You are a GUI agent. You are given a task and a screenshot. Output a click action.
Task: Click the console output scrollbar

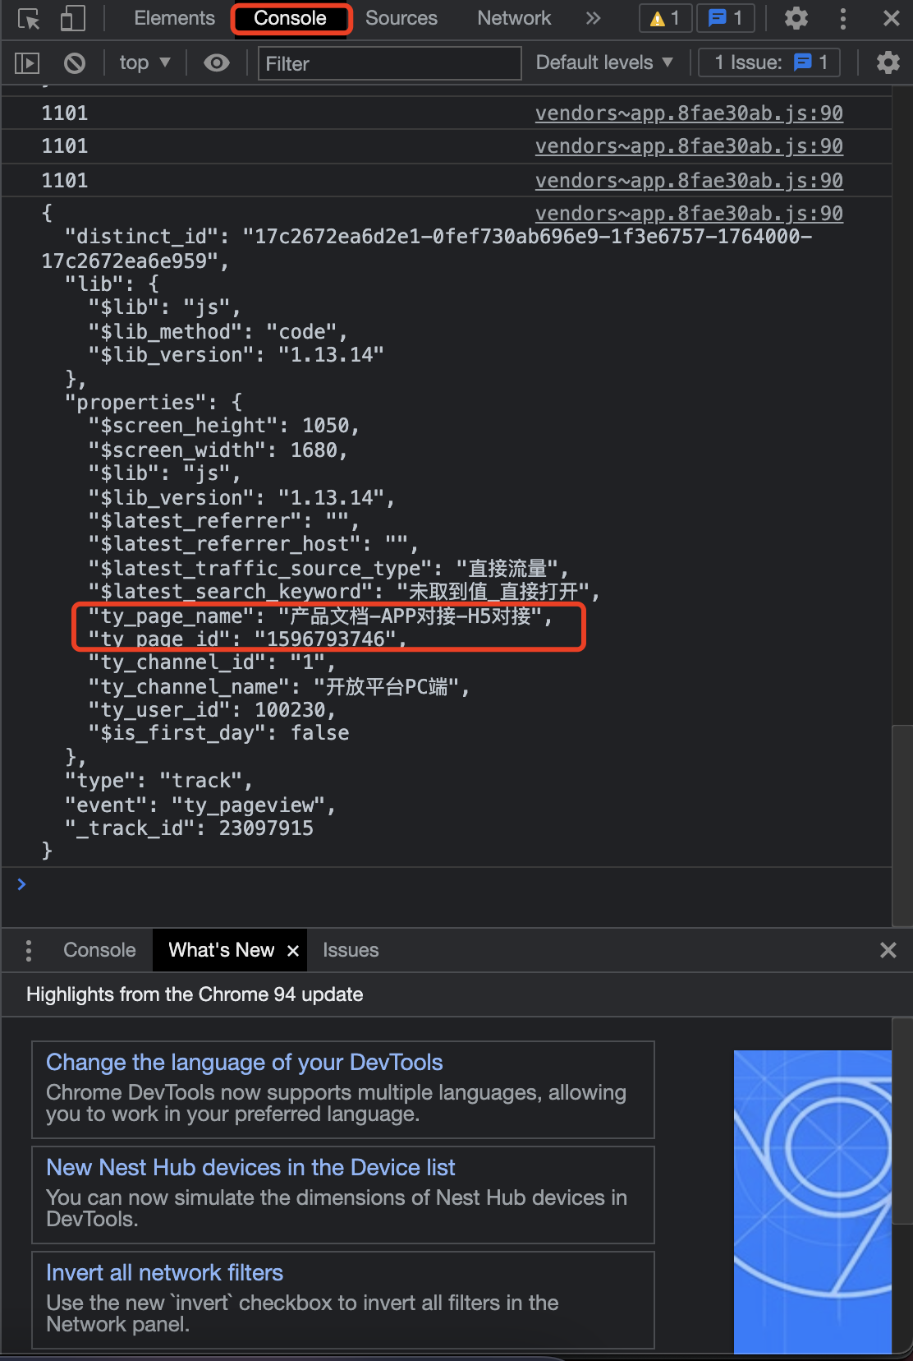(x=902, y=824)
